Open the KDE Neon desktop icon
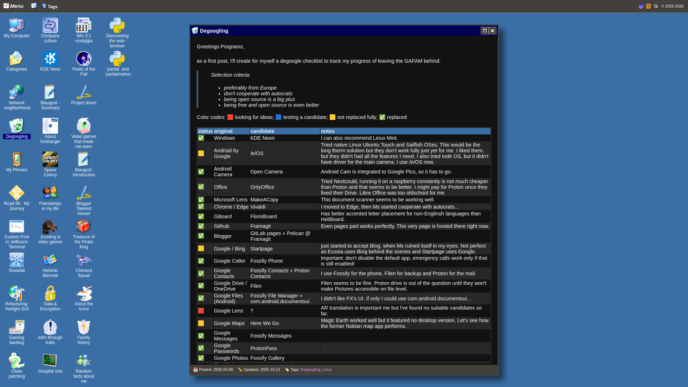Screen dimensions: 688x387 50,59
